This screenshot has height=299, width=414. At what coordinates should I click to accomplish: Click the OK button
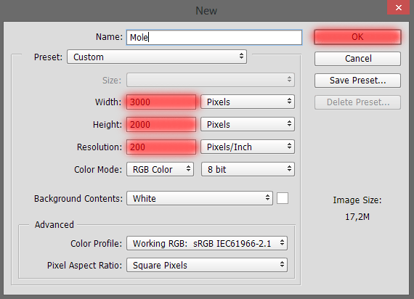coord(357,37)
